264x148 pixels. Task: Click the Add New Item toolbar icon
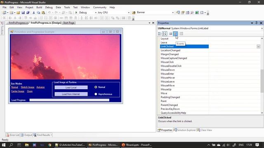point(11,13)
